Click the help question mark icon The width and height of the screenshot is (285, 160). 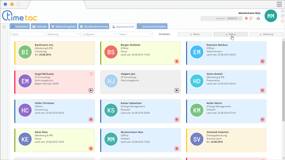click(x=282, y=11)
